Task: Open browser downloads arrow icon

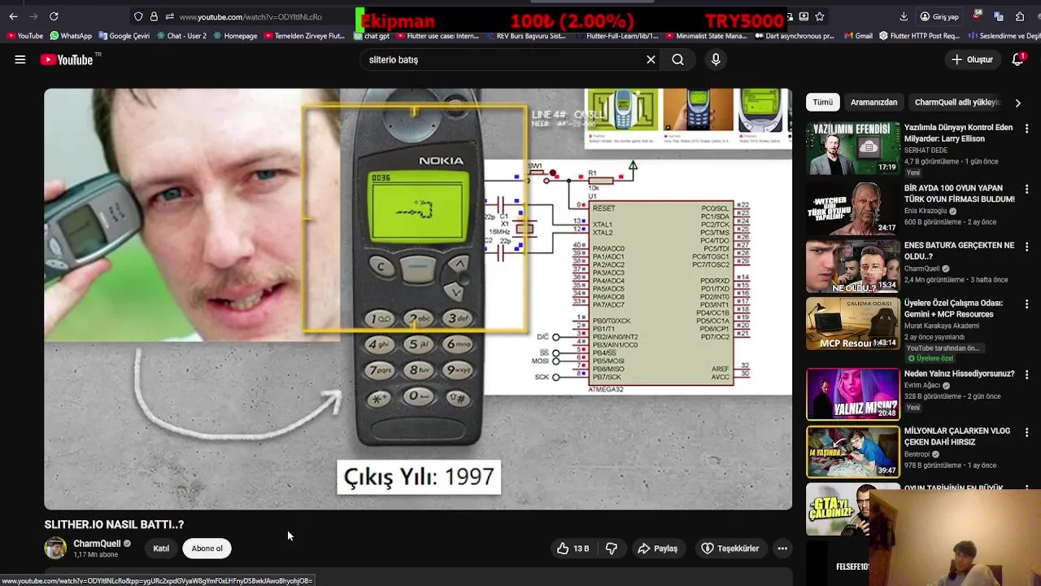Action: pos(904,16)
